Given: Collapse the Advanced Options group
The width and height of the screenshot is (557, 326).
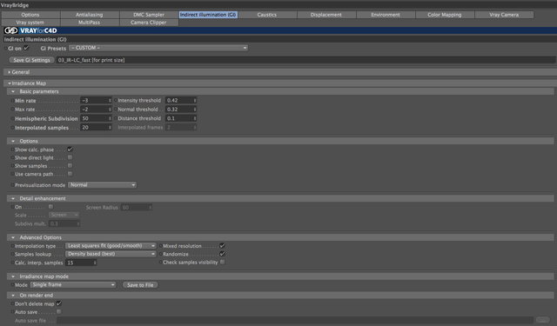Looking at the screenshot, I should click(13, 237).
